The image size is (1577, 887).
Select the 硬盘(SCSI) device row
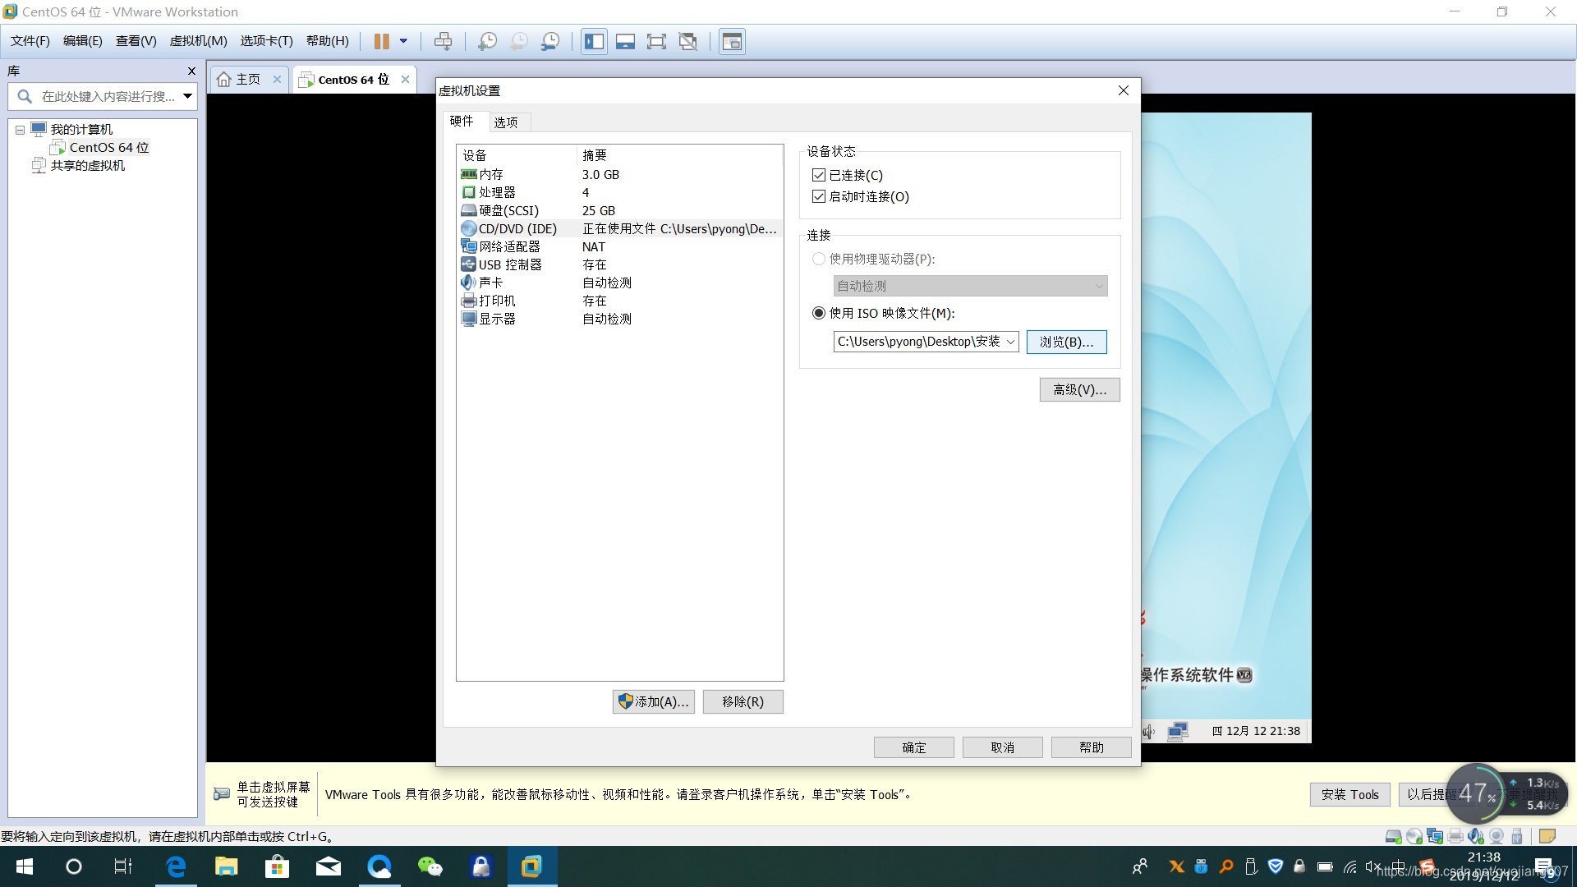(x=619, y=211)
